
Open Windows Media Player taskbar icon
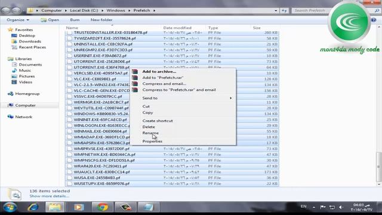coord(79,207)
